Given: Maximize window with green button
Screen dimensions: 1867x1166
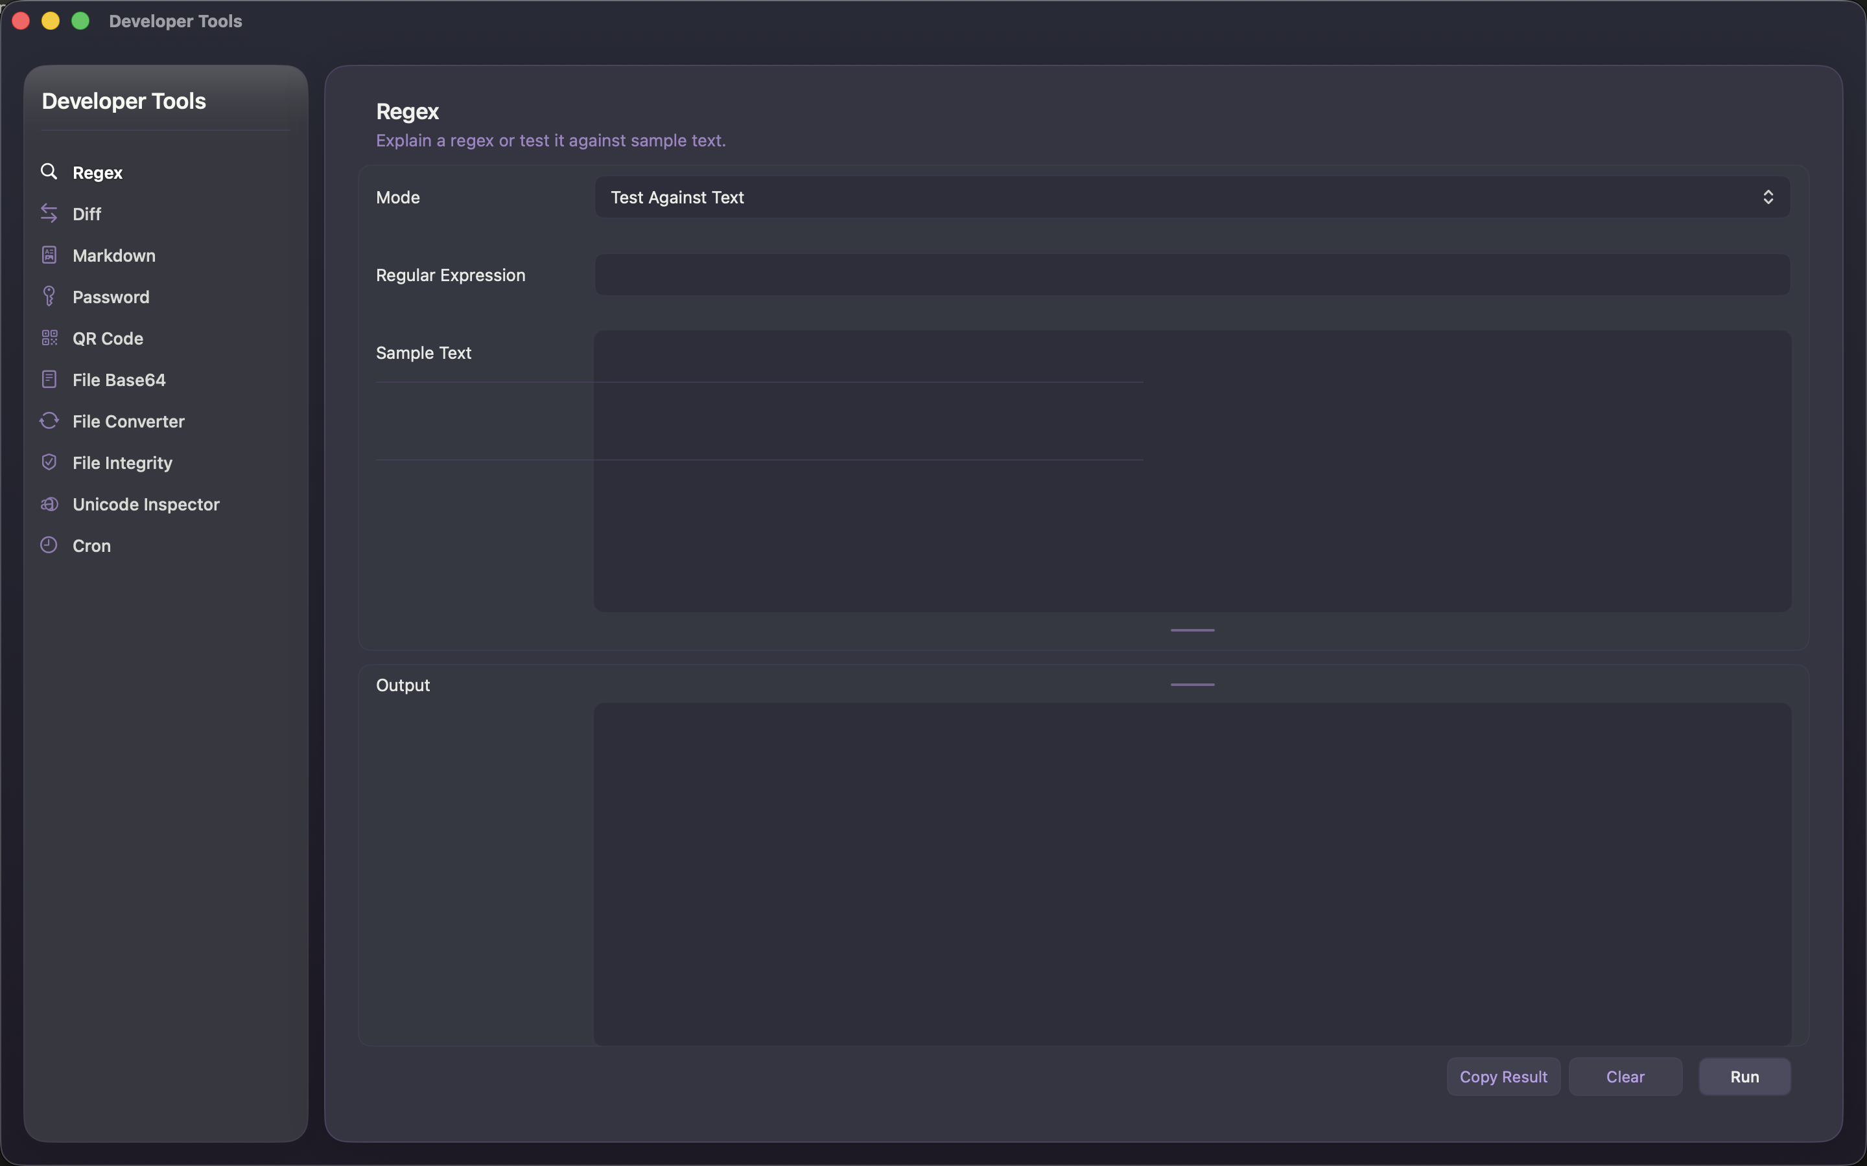Looking at the screenshot, I should [x=80, y=21].
